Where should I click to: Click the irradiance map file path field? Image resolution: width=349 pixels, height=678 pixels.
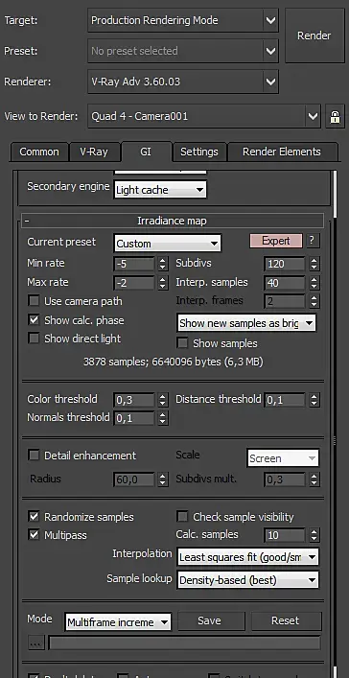coord(185,643)
